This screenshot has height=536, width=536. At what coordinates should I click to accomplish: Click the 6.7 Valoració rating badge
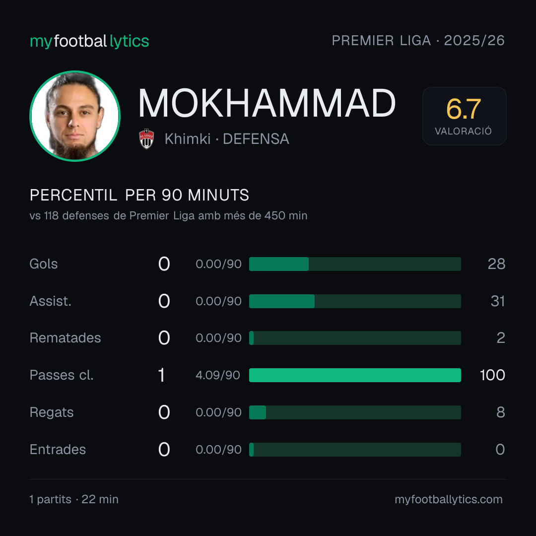click(x=464, y=116)
